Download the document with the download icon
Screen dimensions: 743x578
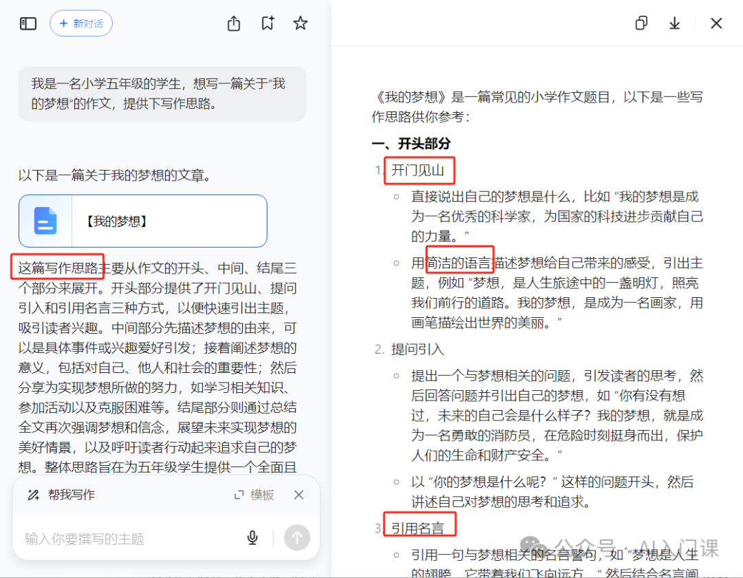(674, 23)
